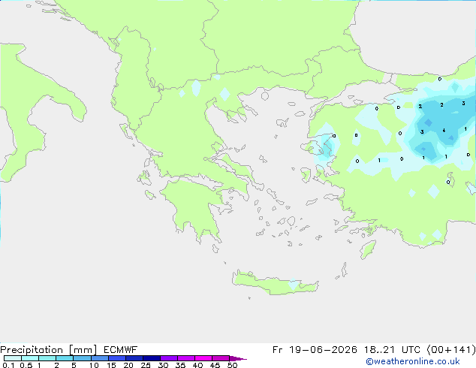
Task: Choose the 10–15 mm legend color box
Action: pyautogui.click(x=100, y=358)
